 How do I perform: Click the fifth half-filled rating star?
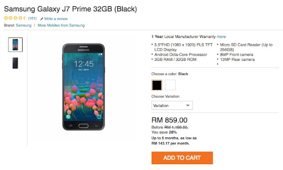pyautogui.click(x=25, y=18)
